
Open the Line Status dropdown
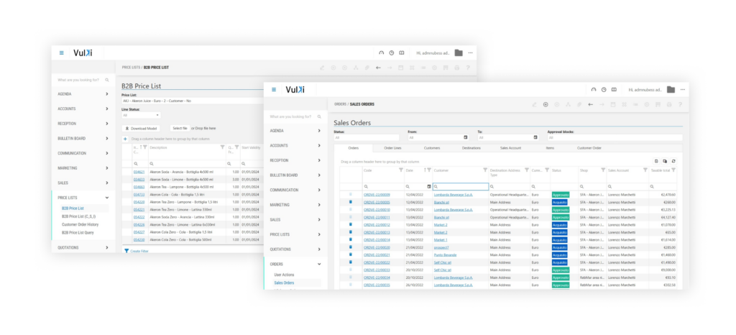coord(141,115)
